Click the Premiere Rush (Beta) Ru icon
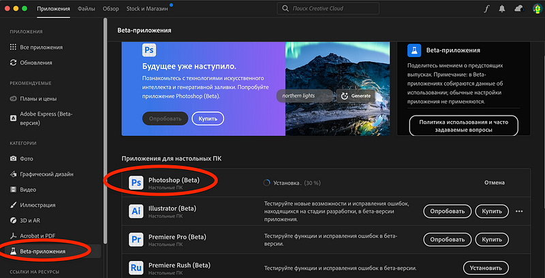This screenshot has width=545, height=278. coord(136,268)
